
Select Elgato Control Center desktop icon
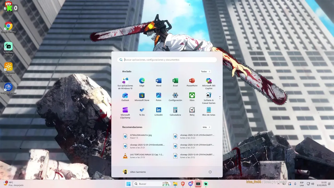pos(8,69)
